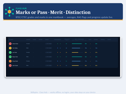Click the 91% beside Maya Osei's progress bar
The width and height of the screenshot is (126, 94).
(x=86, y=57)
